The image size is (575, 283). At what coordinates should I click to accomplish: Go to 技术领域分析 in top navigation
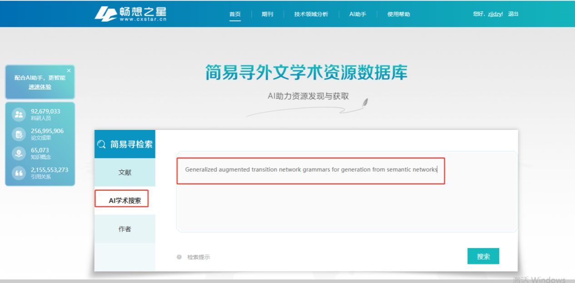[311, 14]
